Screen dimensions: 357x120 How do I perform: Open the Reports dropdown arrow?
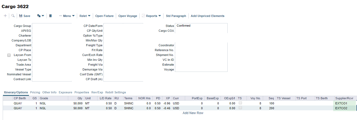point(160,16)
